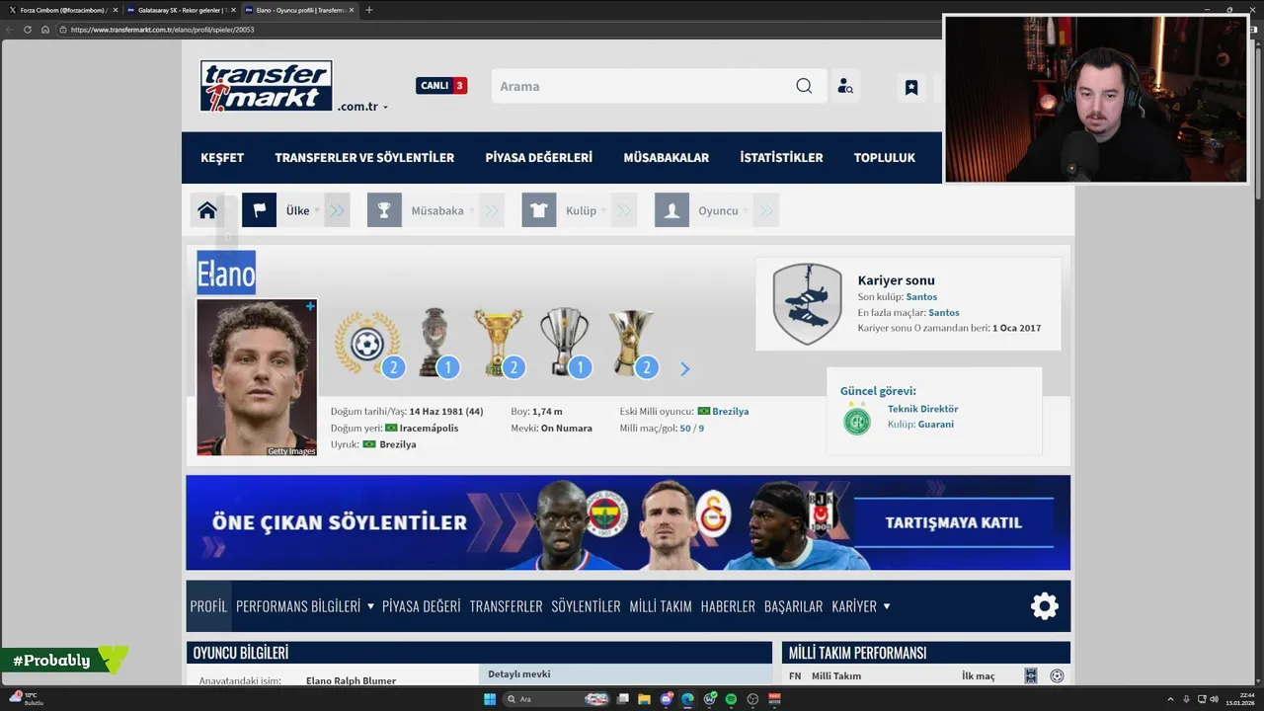This screenshot has width=1264, height=711.
Task: Open the Brezilya former national team link
Action: [731, 411]
